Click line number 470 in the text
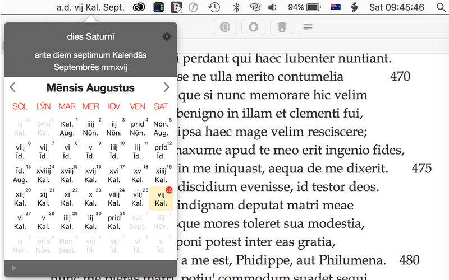Viewport: 449px width, 280px height. (400, 76)
